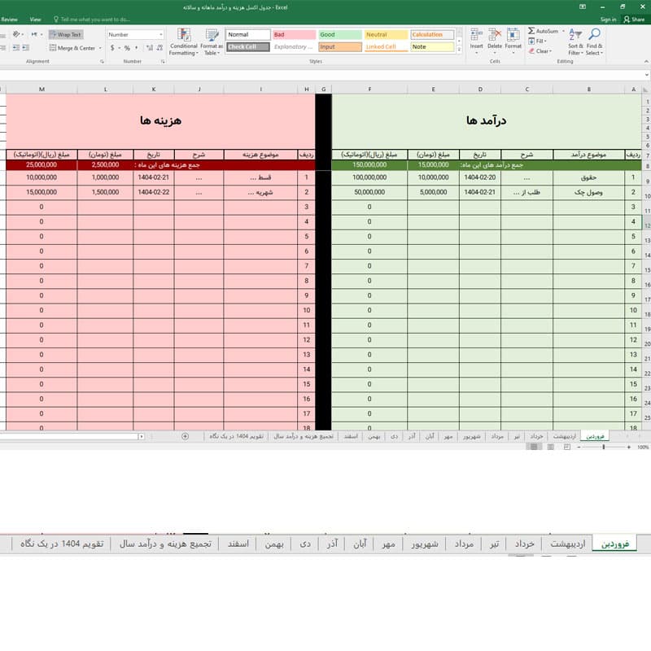
Task: Switch to Page Layout view
Action: point(551,447)
